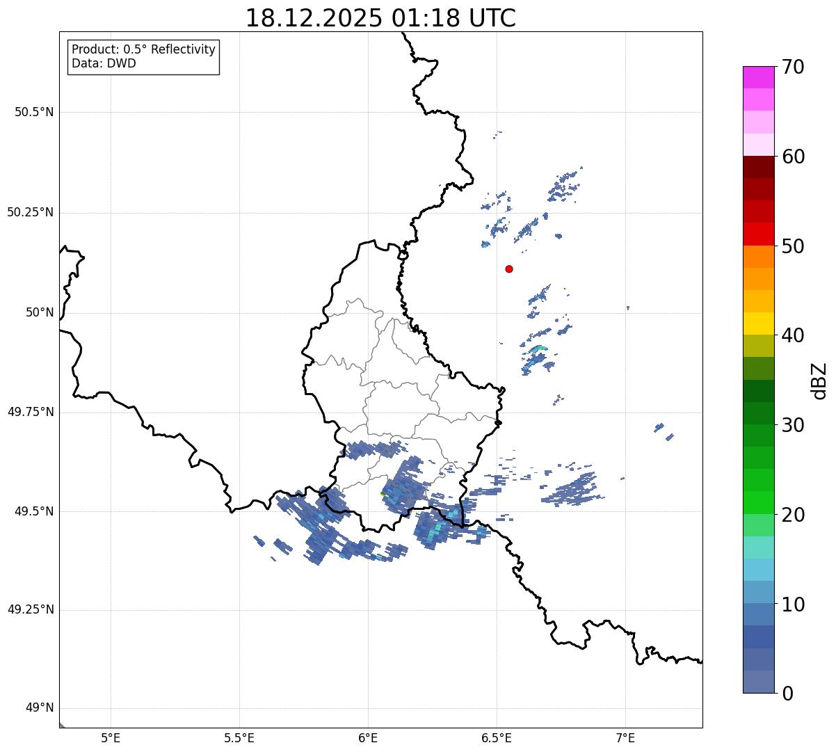
Task: Click the '50.5°N' latitude label
Action: pyautogui.click(x=34, y=113)
